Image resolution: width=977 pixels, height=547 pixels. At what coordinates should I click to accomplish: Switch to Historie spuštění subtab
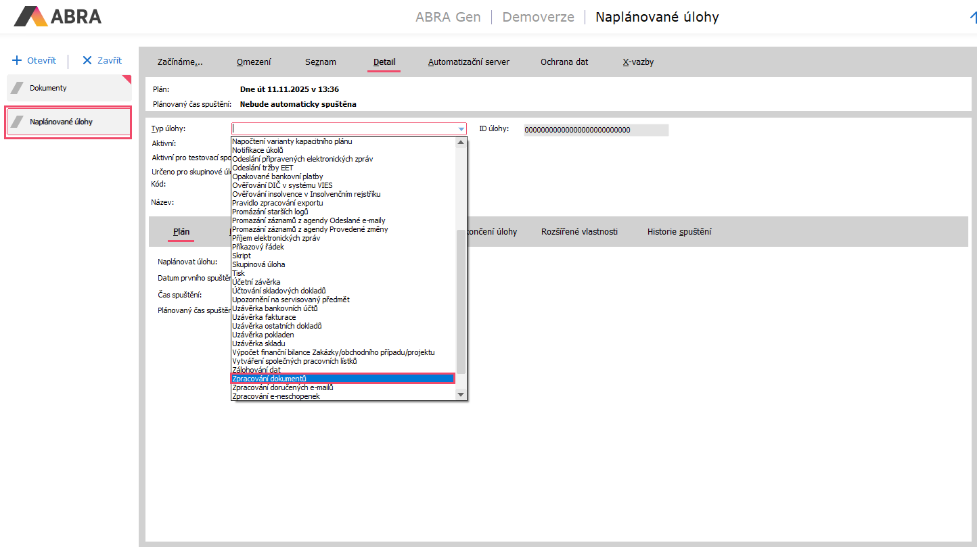[679, 232]
